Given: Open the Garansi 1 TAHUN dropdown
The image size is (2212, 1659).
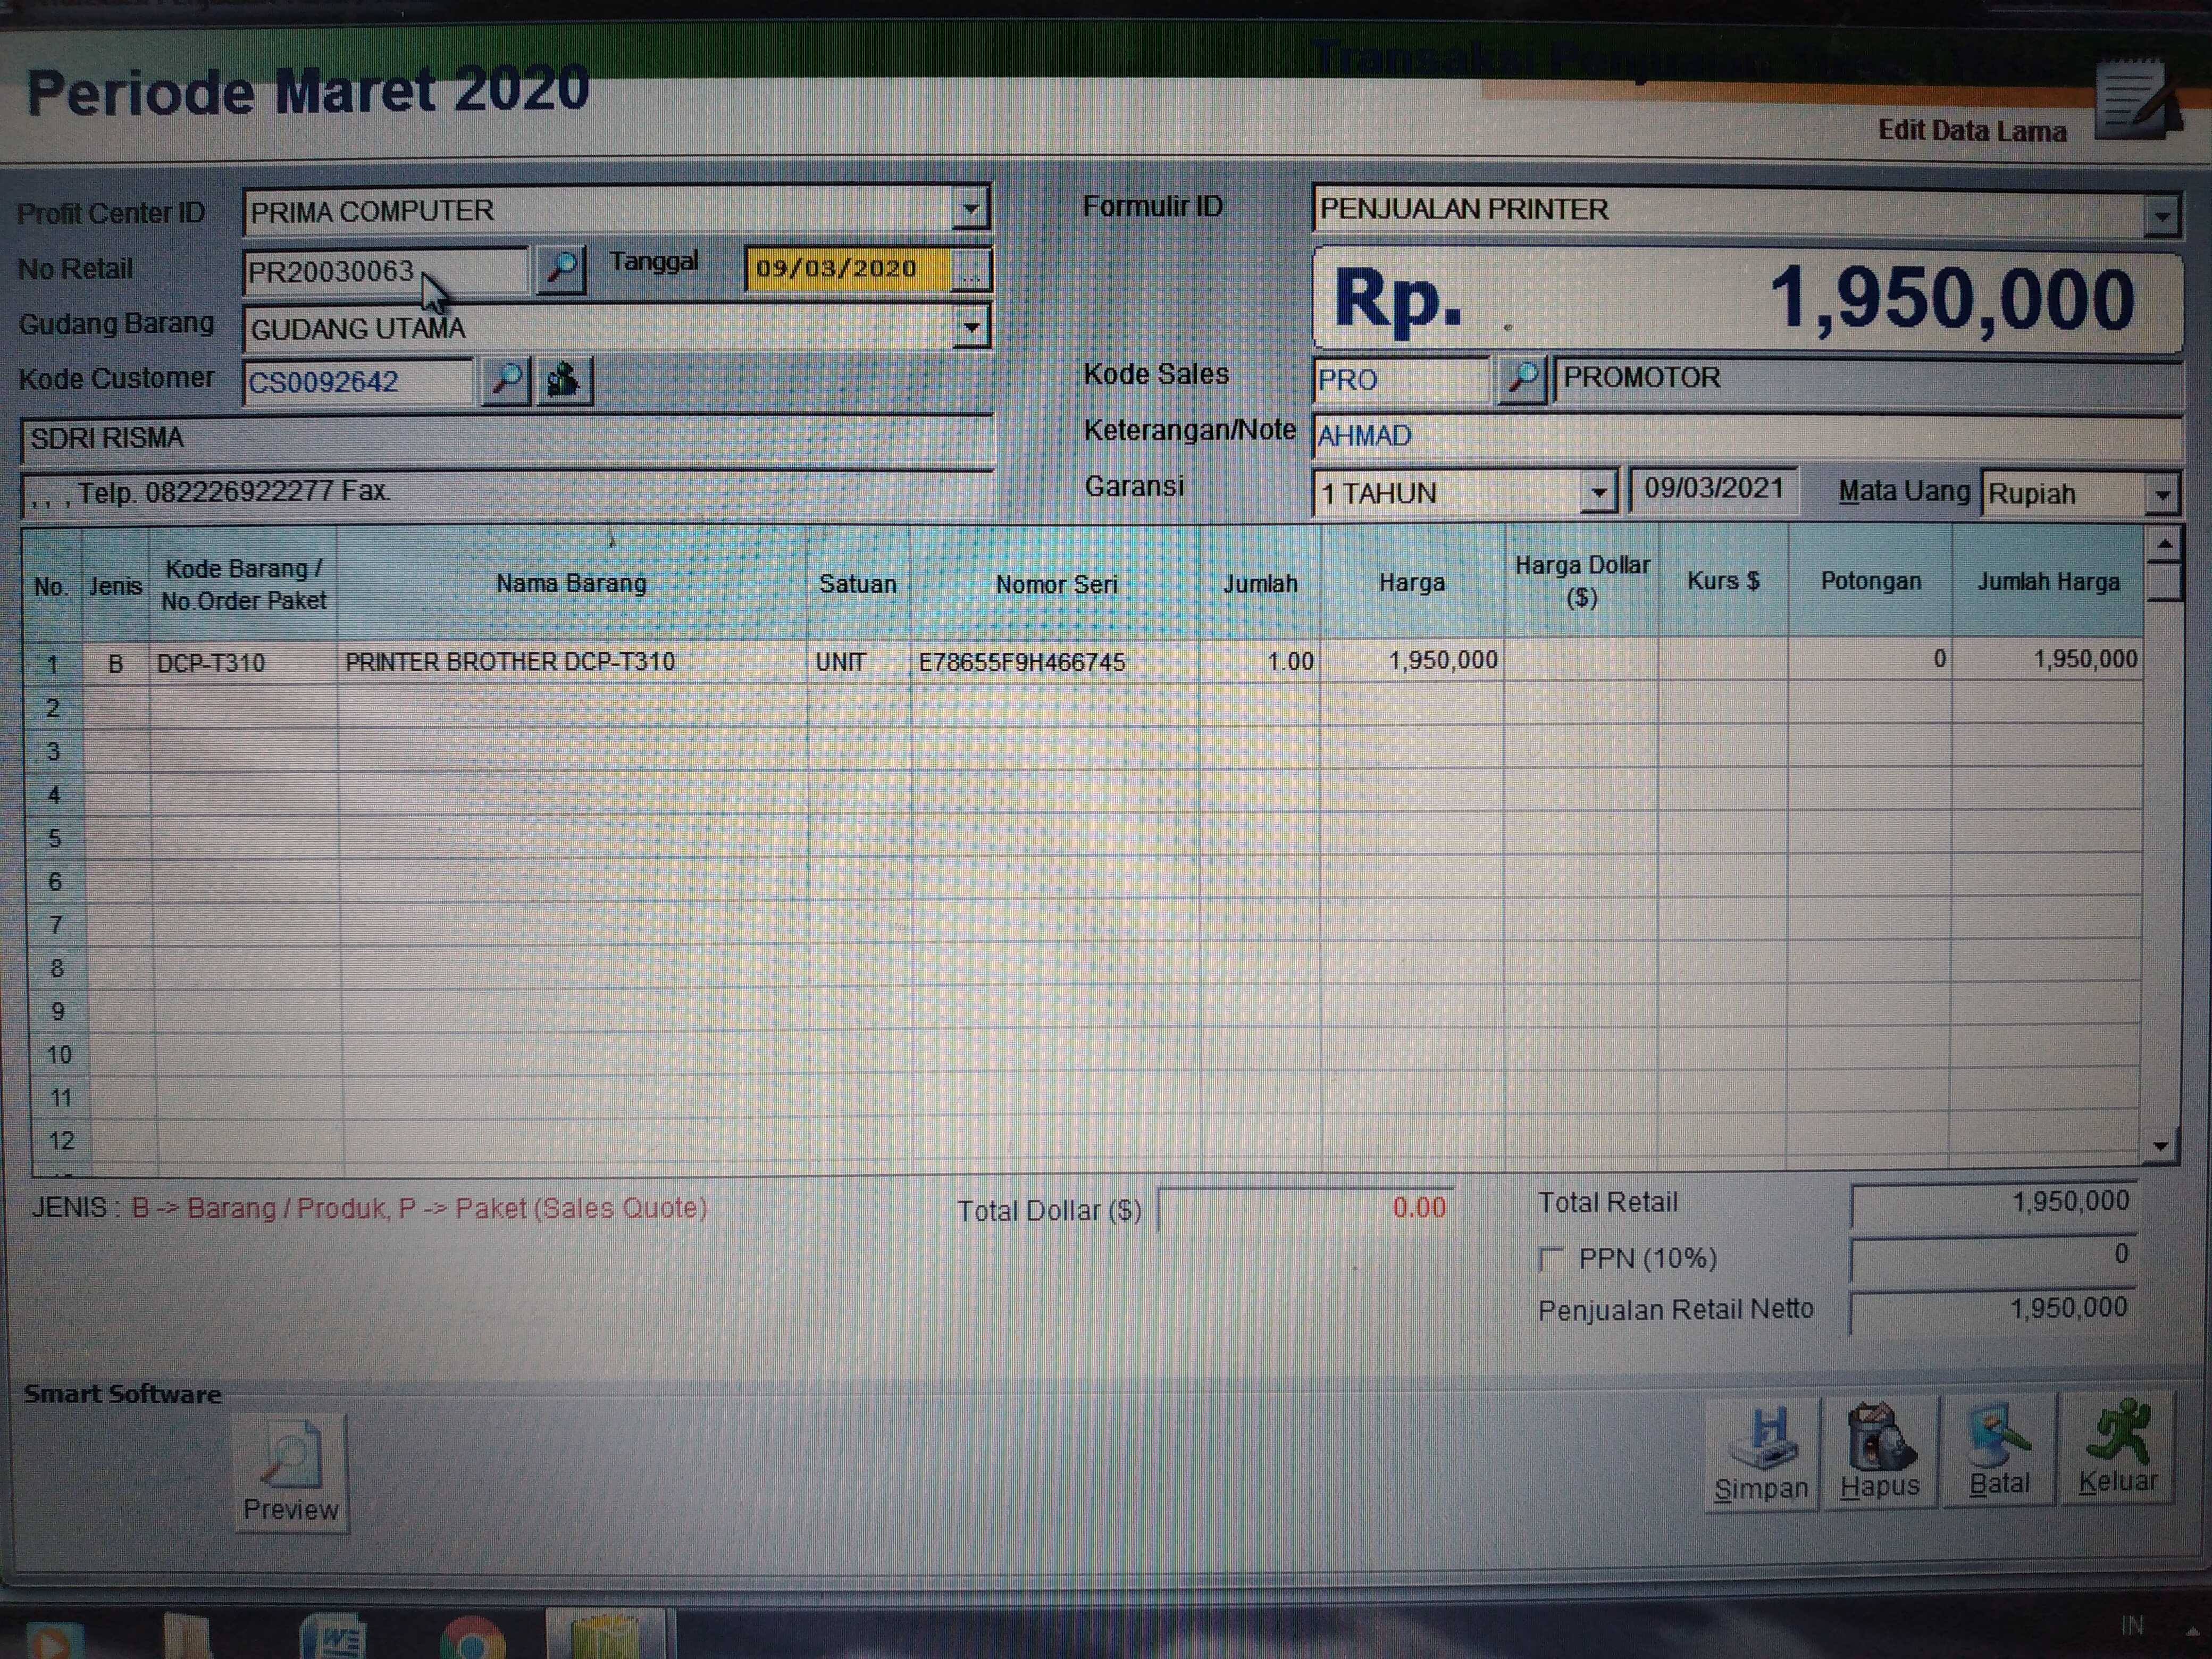Looking at the screenshot, I should point(1598,492).
